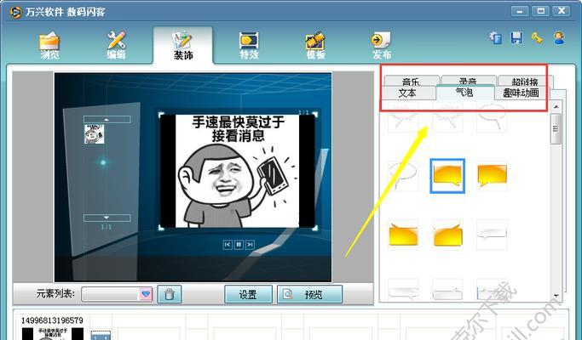Viewport: 582px width, 340px height.
Task: Select the highlighted orange bubble with blue border
Action: 447,176
